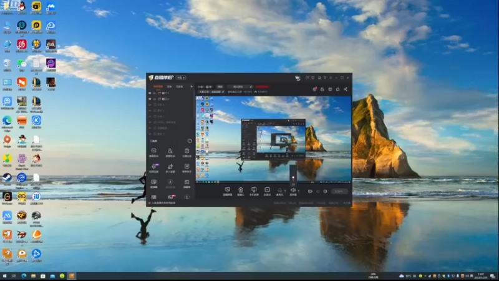
Task: Open the Kugou blue K desktop icon
Action: 36,122
